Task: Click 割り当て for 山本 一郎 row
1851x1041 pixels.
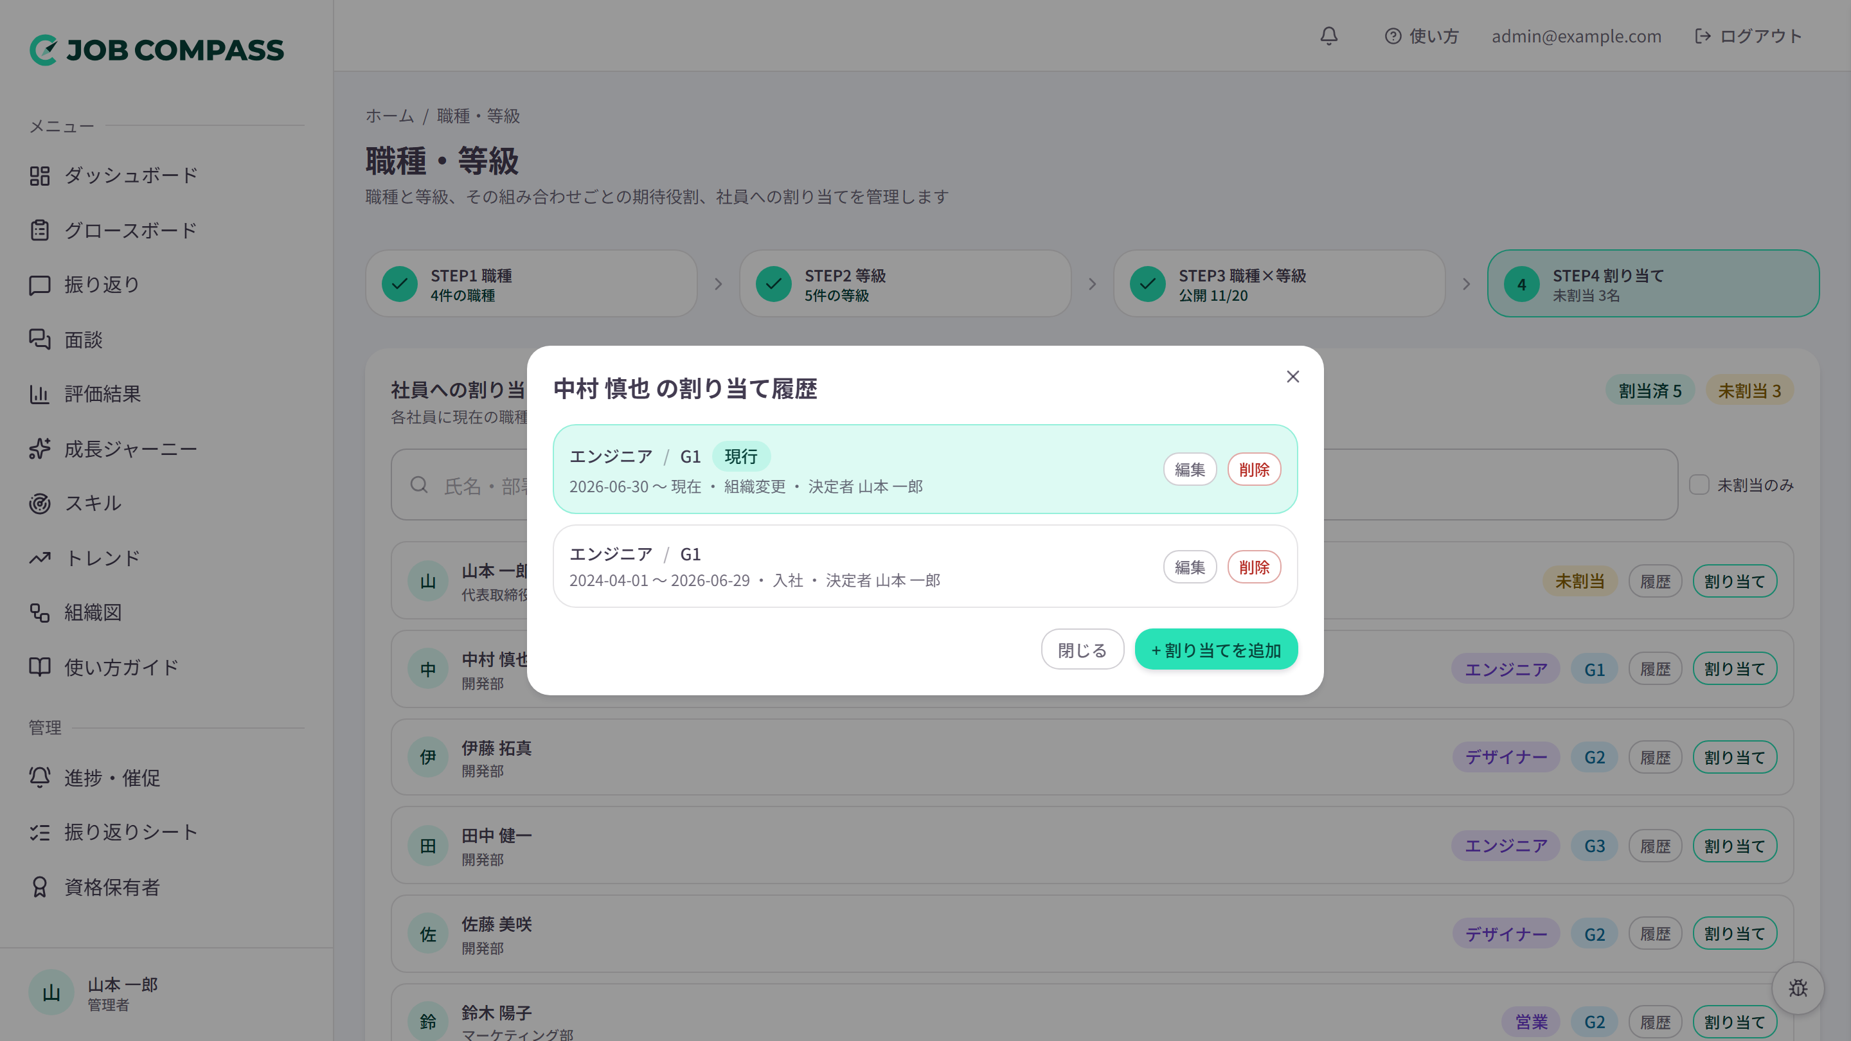Action: tap(1735, 580)
